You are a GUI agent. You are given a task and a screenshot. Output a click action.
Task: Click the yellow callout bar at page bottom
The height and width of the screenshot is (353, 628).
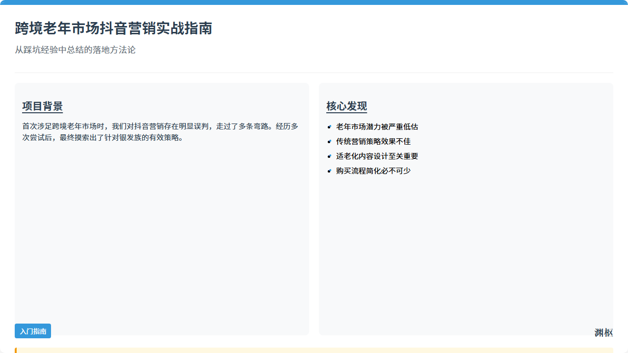pyautogui.click(x=314, y=350)
